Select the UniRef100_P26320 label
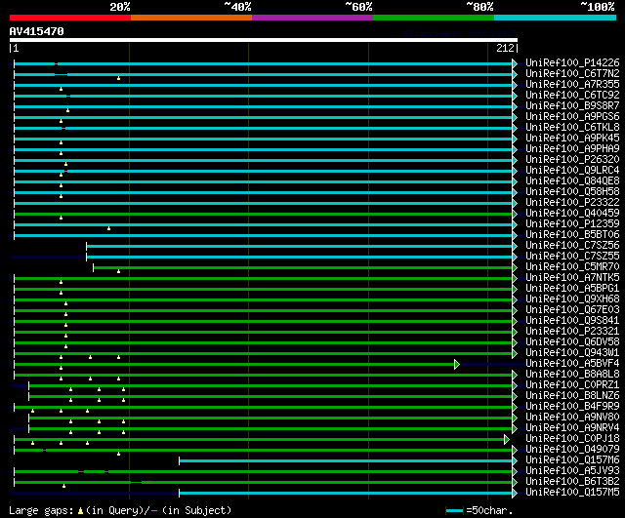This screenshot has height=518, width=625. tap(572, 159)
